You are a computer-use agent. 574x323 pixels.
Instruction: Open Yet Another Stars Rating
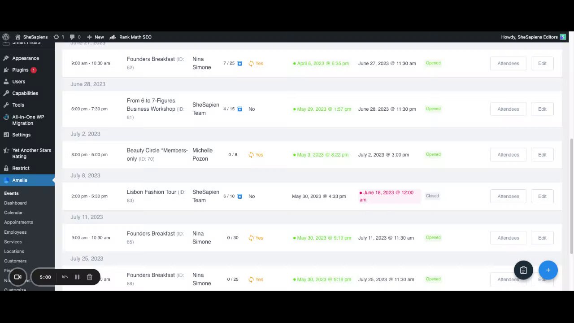(31, 153)
